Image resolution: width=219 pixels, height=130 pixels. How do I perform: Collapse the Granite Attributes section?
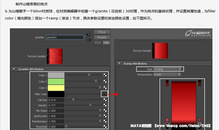[x=14, y=69]
